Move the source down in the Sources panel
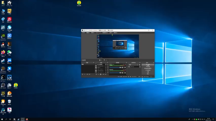 point(106,74)
